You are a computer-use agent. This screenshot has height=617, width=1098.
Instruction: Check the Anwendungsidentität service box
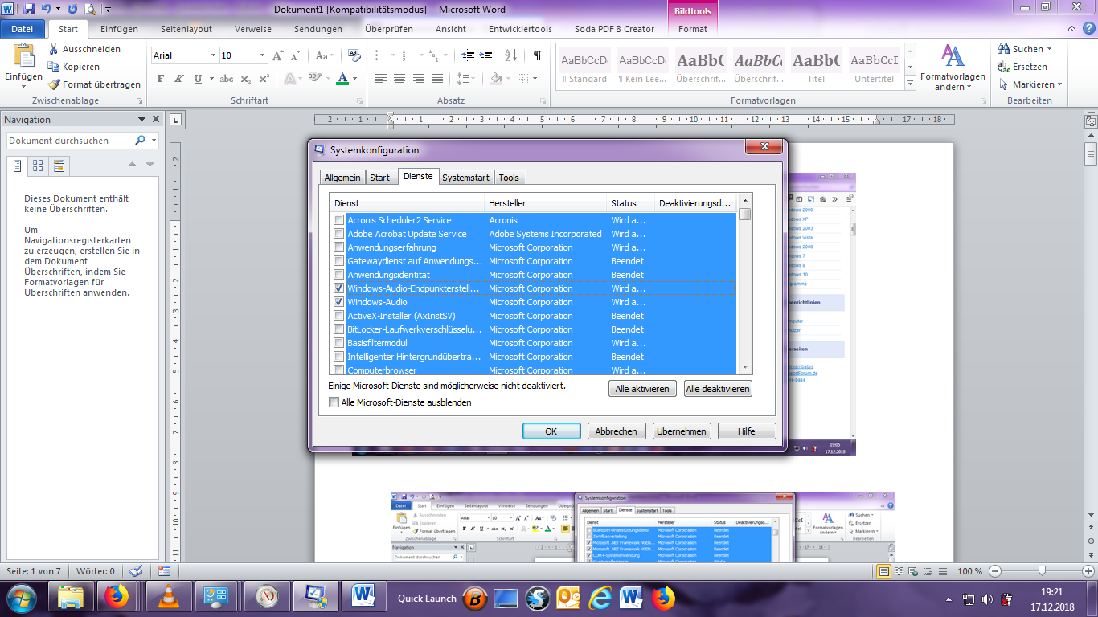click(x=339, y=275)
